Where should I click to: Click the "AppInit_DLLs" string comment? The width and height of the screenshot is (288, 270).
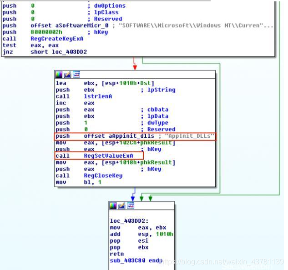[x=189, y=136]
